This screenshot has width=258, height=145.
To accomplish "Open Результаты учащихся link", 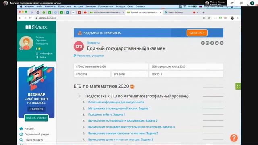I will point(90,56).
